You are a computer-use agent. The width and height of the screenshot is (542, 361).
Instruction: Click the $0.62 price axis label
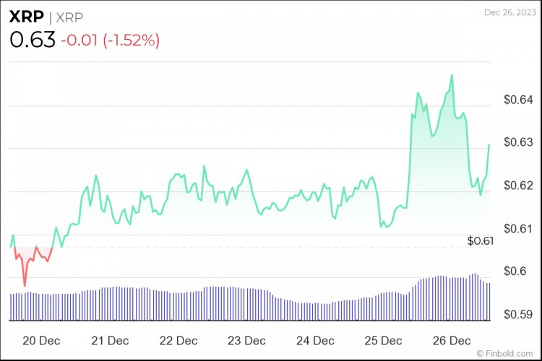(x=518, y=185)
